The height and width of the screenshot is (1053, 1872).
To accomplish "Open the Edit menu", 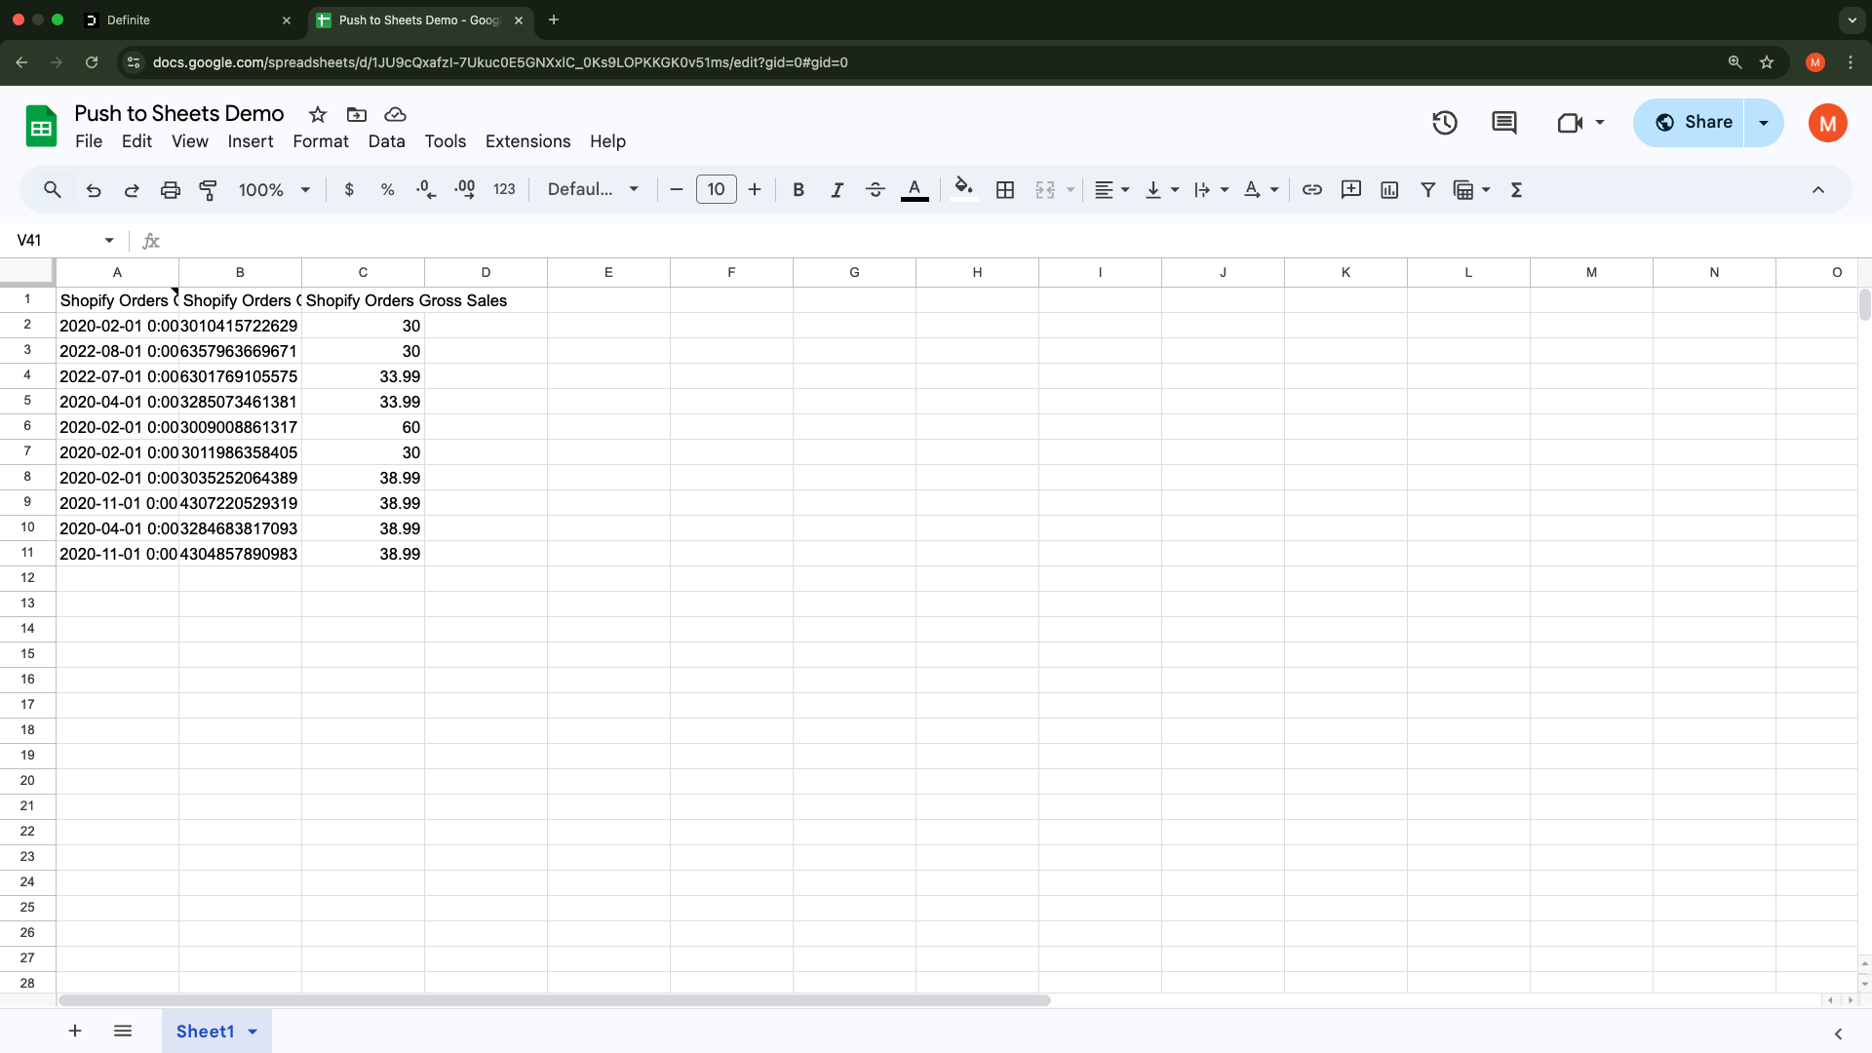I will (136, 141).
